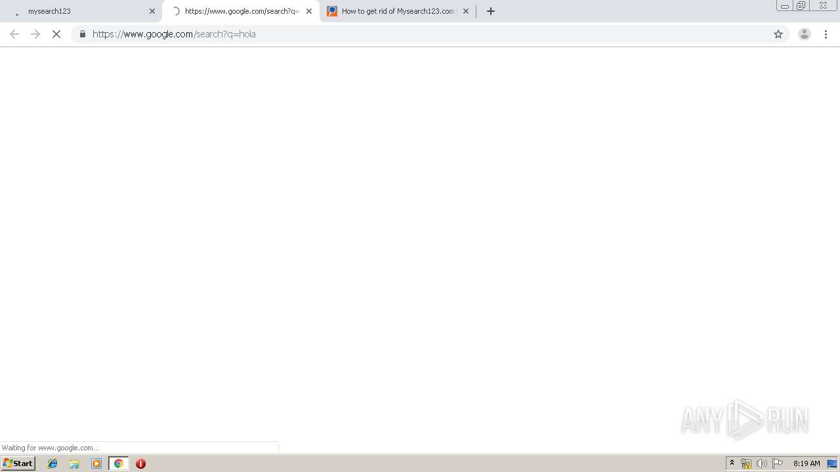Go back to the previous page
Image resolution: width=840 pixels, height=472 pixels.
14,34
